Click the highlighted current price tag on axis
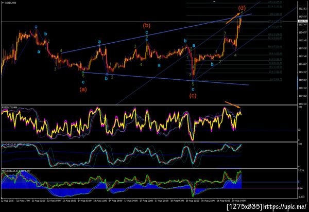This screenshot has width=309, height=212. pyautogui.click(x=303, y=21)
